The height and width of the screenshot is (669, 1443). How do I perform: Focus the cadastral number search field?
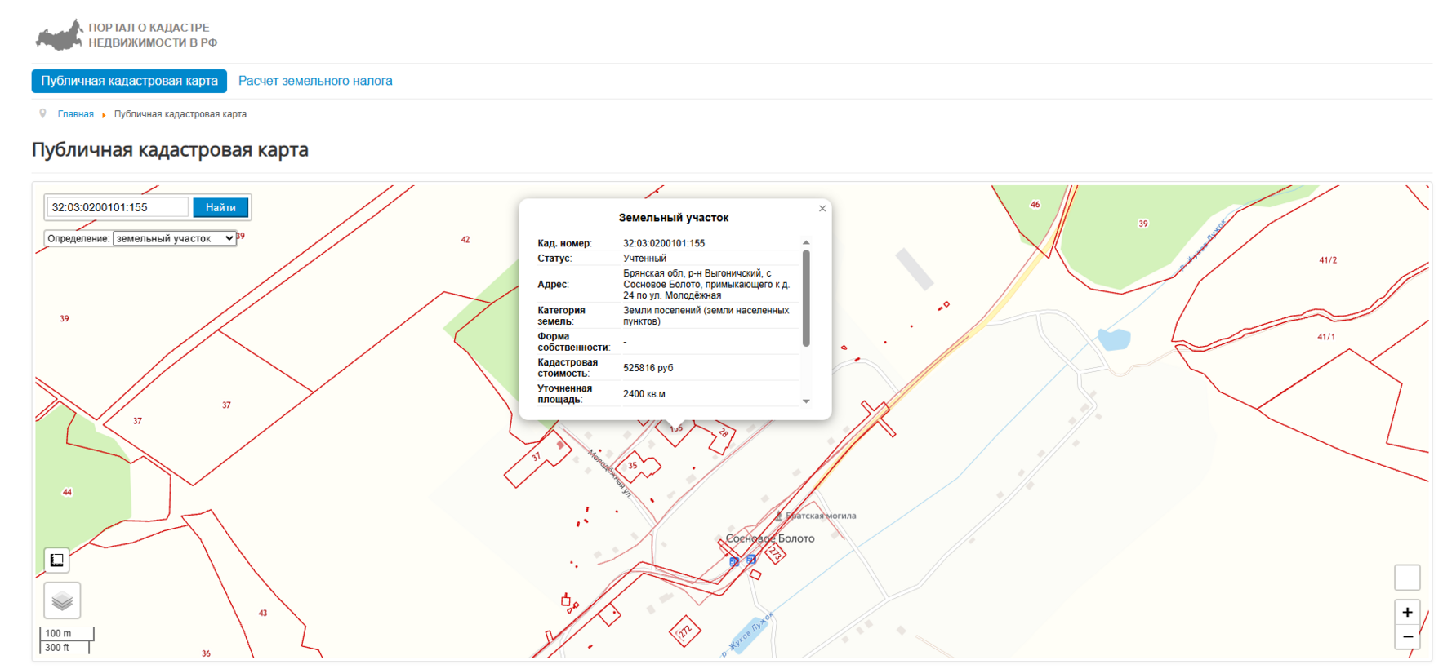pyautogui.click(x=117, y=207)
